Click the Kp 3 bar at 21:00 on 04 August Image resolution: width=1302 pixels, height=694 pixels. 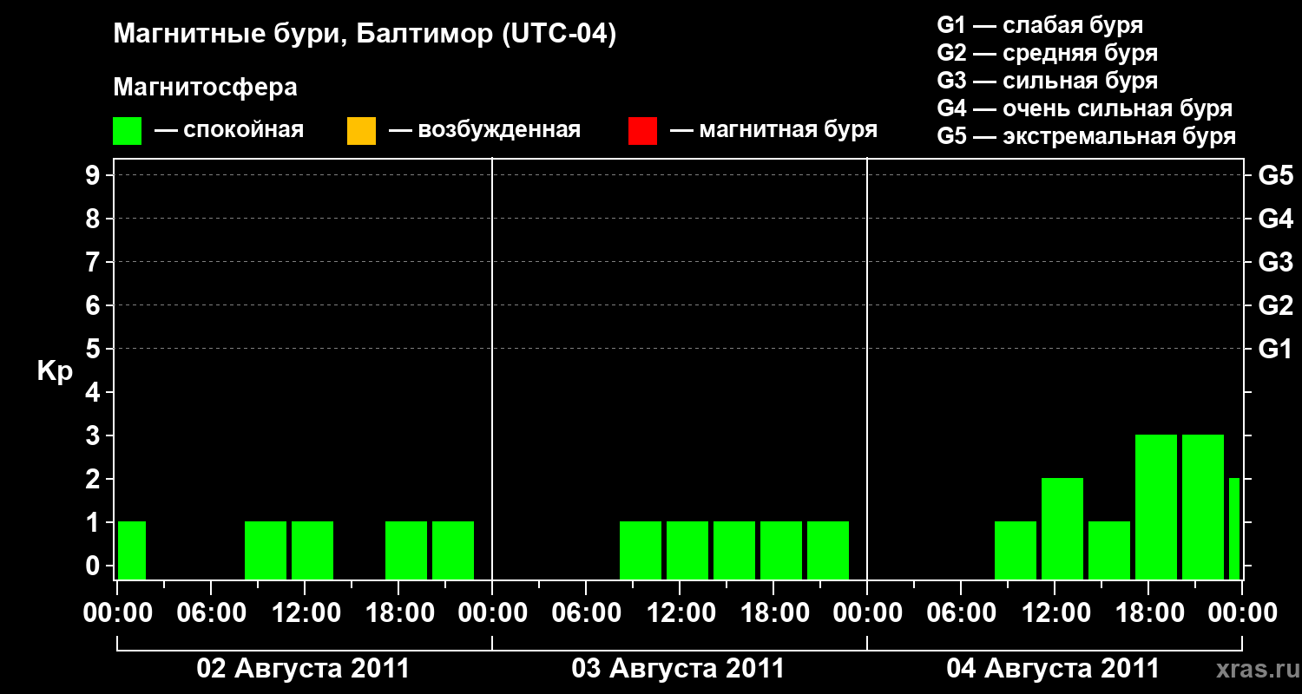(1203, 507)
